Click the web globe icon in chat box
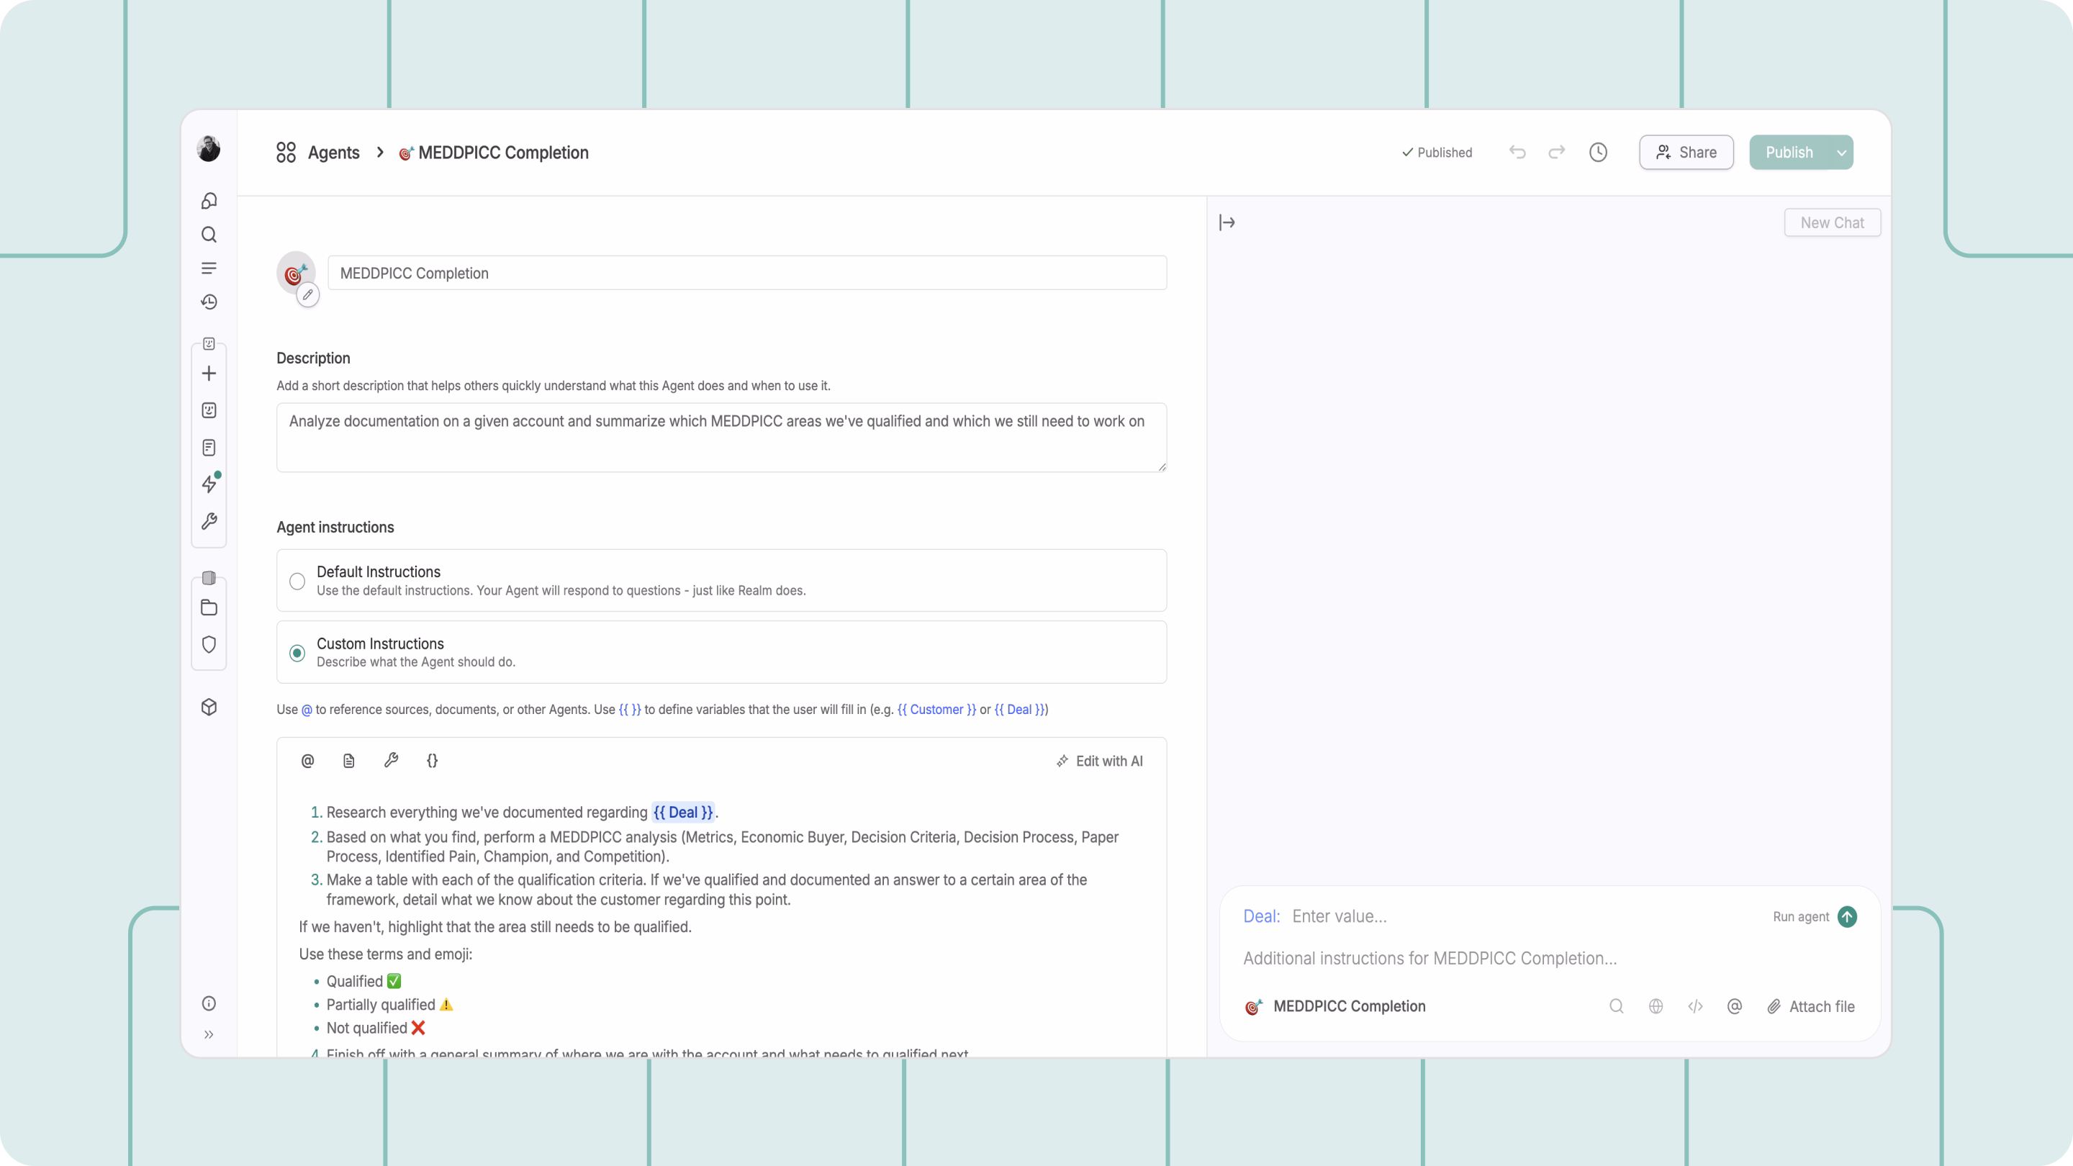This screenshot has height=1166, width=2073. click(x=1656, y=1007)
